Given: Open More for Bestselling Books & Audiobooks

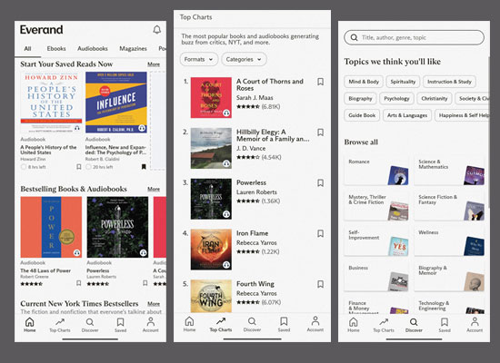Looking at the screenshot, I should (154, 189).
